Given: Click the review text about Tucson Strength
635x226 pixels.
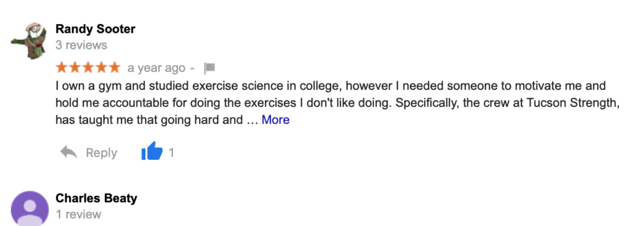Looking at the screenshot, I should 338,103.
